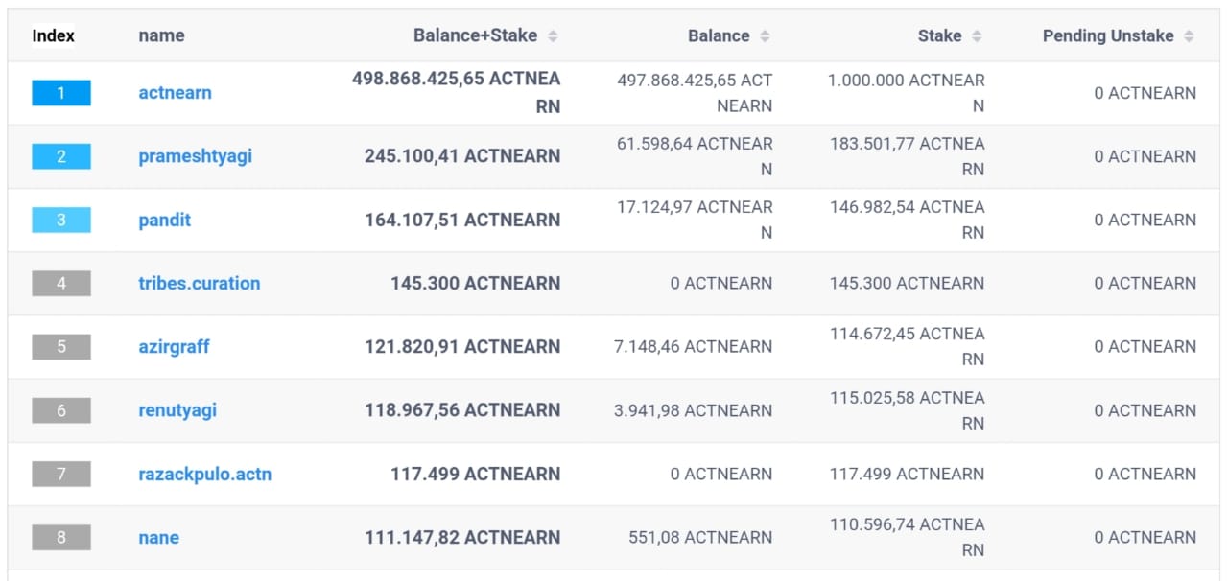Sort using Pending Unstake arrows
The height and width of the screenshot is (581, 1228).
1189,36
